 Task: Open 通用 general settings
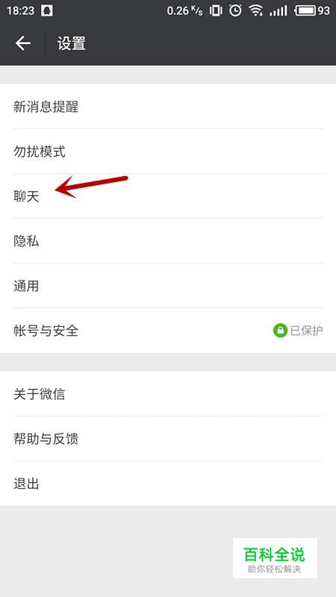click(168, 286)
